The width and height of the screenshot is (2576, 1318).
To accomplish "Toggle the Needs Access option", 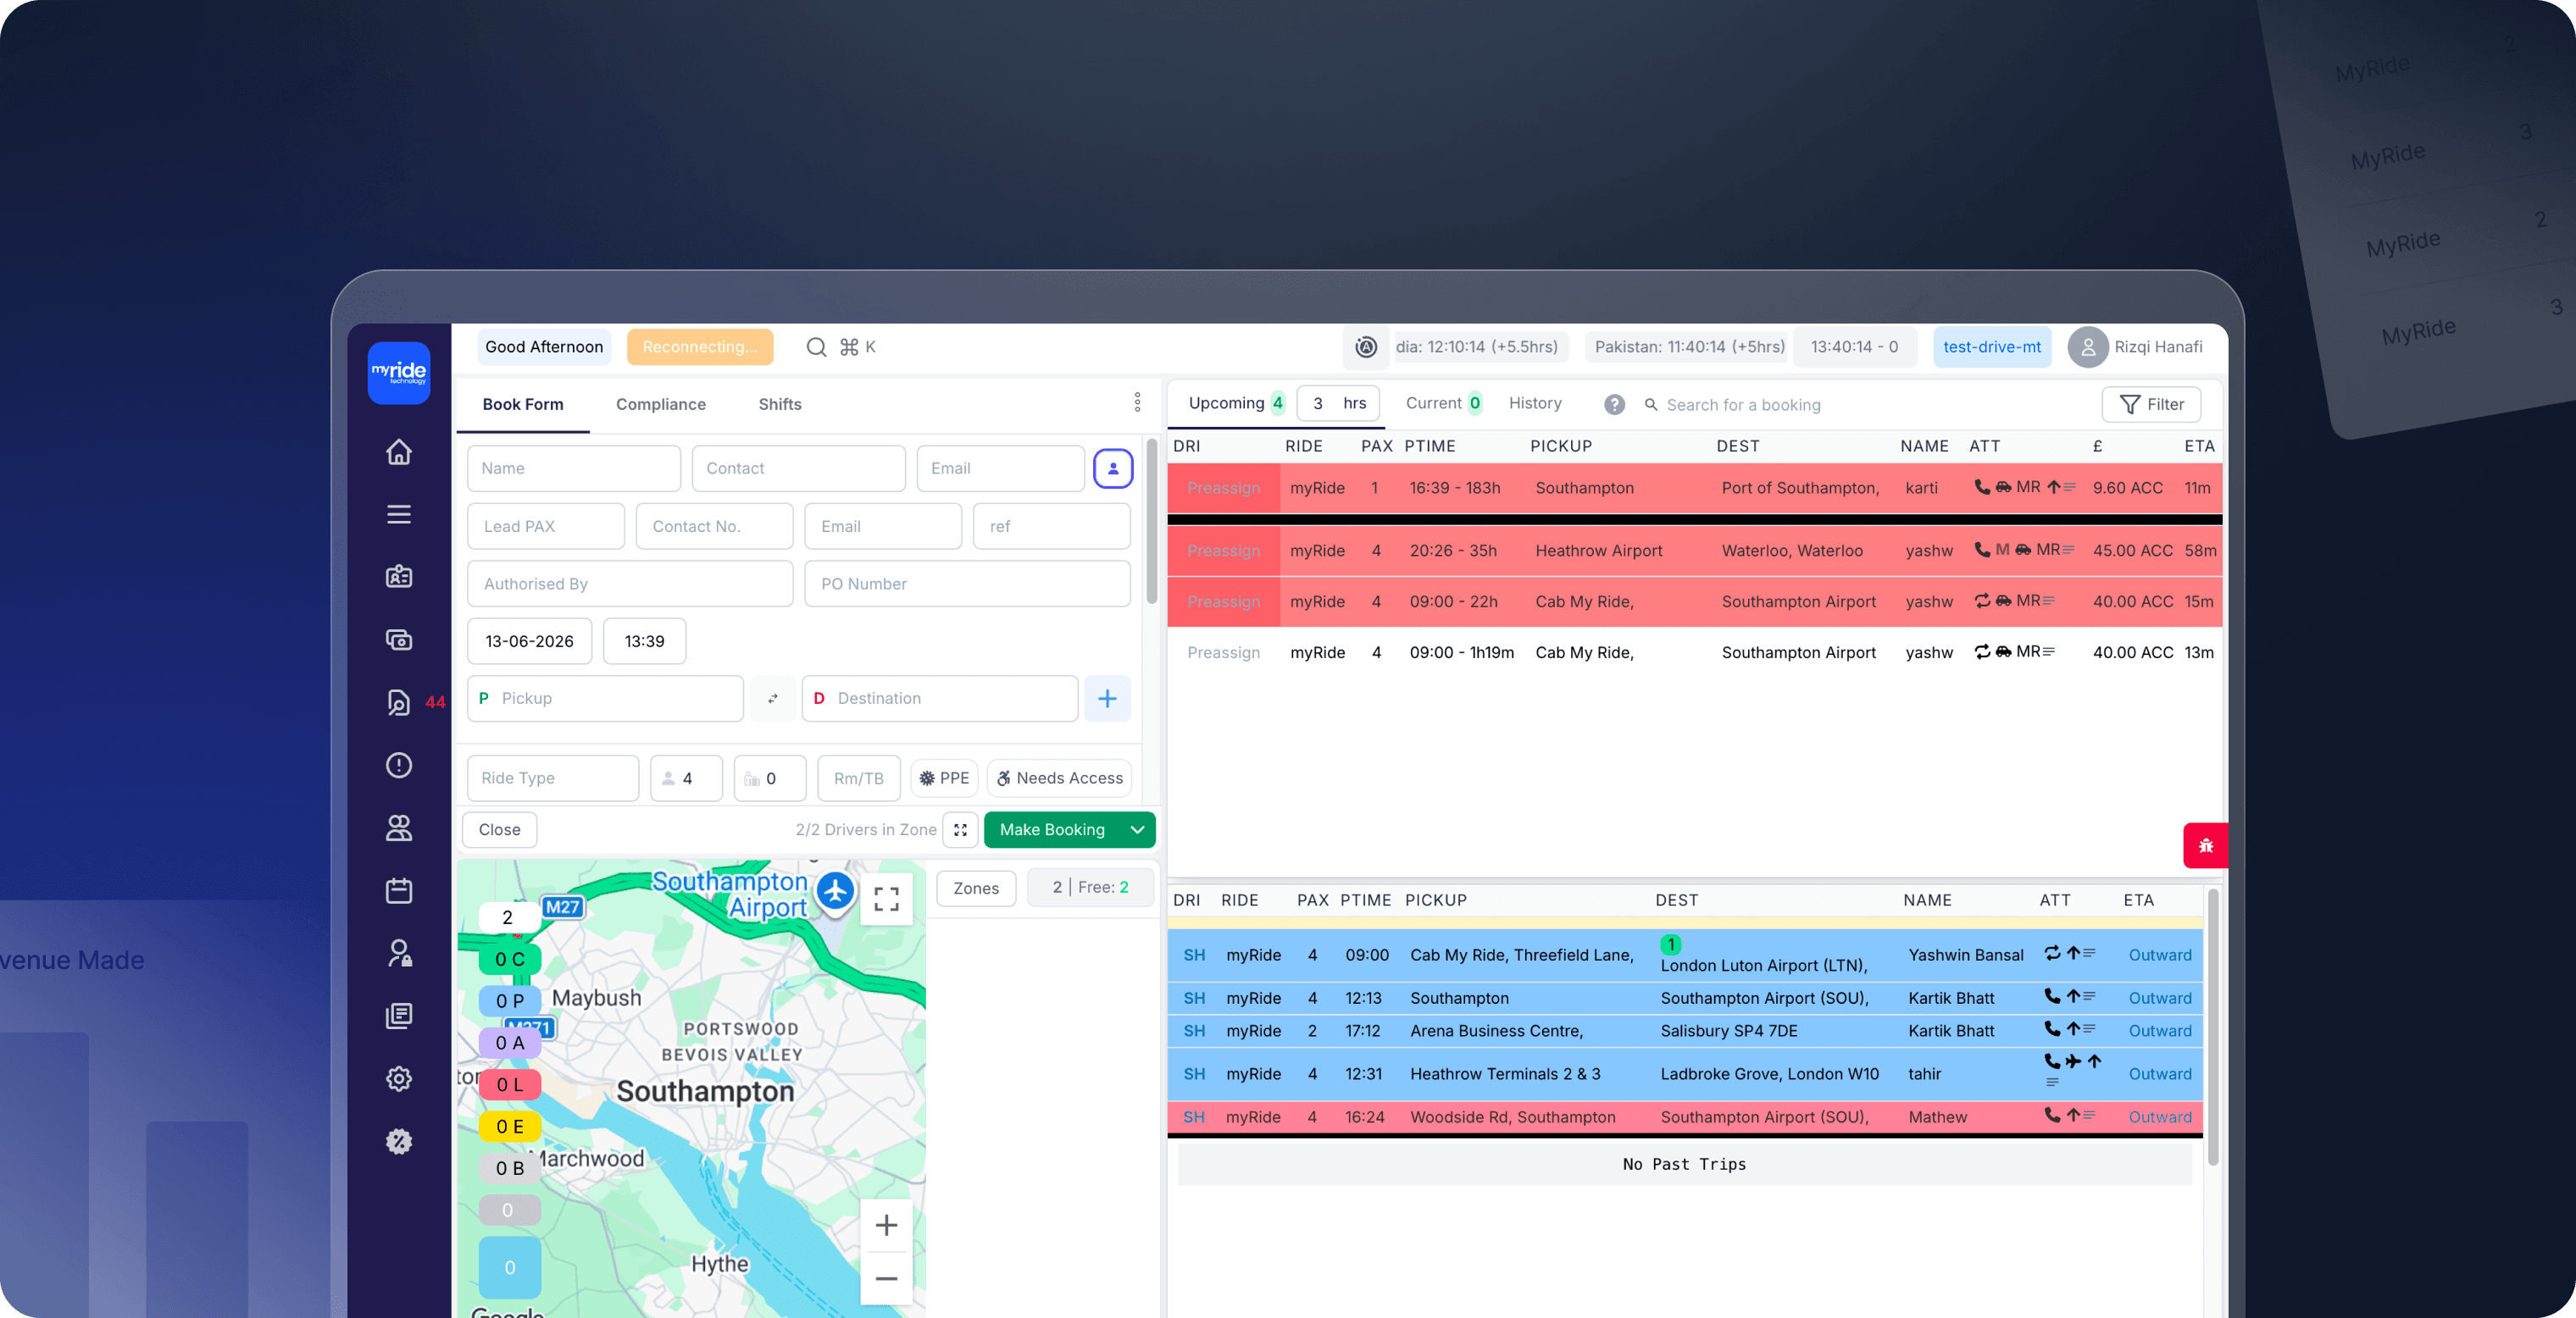I will 1059,778.
